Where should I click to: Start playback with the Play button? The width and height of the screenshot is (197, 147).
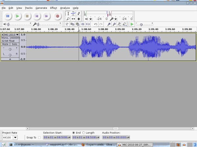pos(18,16)
